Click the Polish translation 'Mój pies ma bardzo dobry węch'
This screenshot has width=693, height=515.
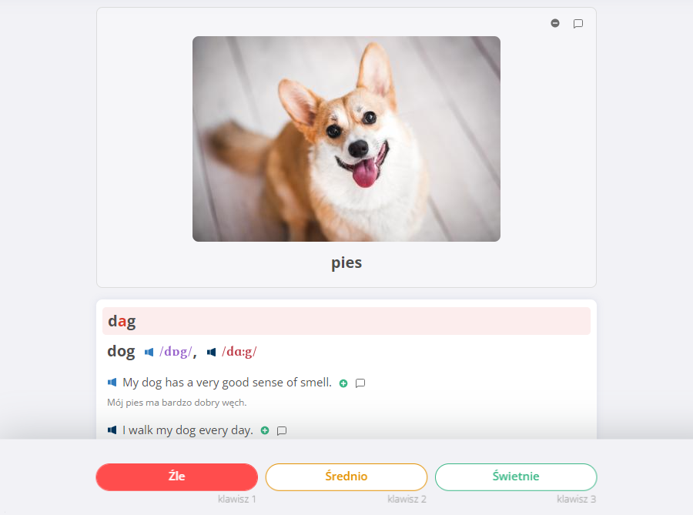[x=177, y=403]
